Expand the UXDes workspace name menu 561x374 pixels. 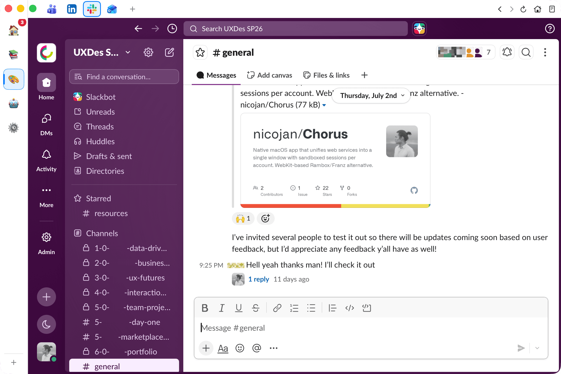tap(102, 52)
